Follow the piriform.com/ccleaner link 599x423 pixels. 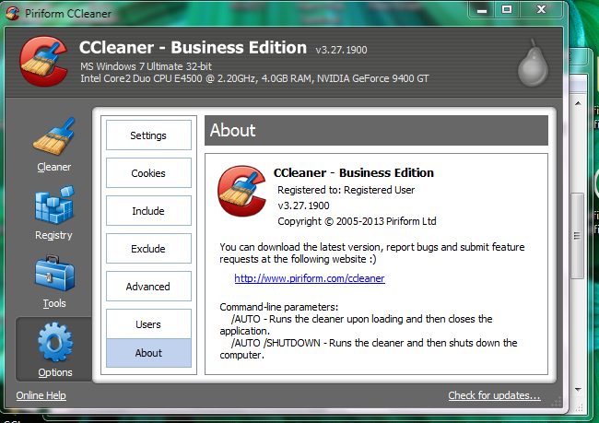(x=310, y=278)
